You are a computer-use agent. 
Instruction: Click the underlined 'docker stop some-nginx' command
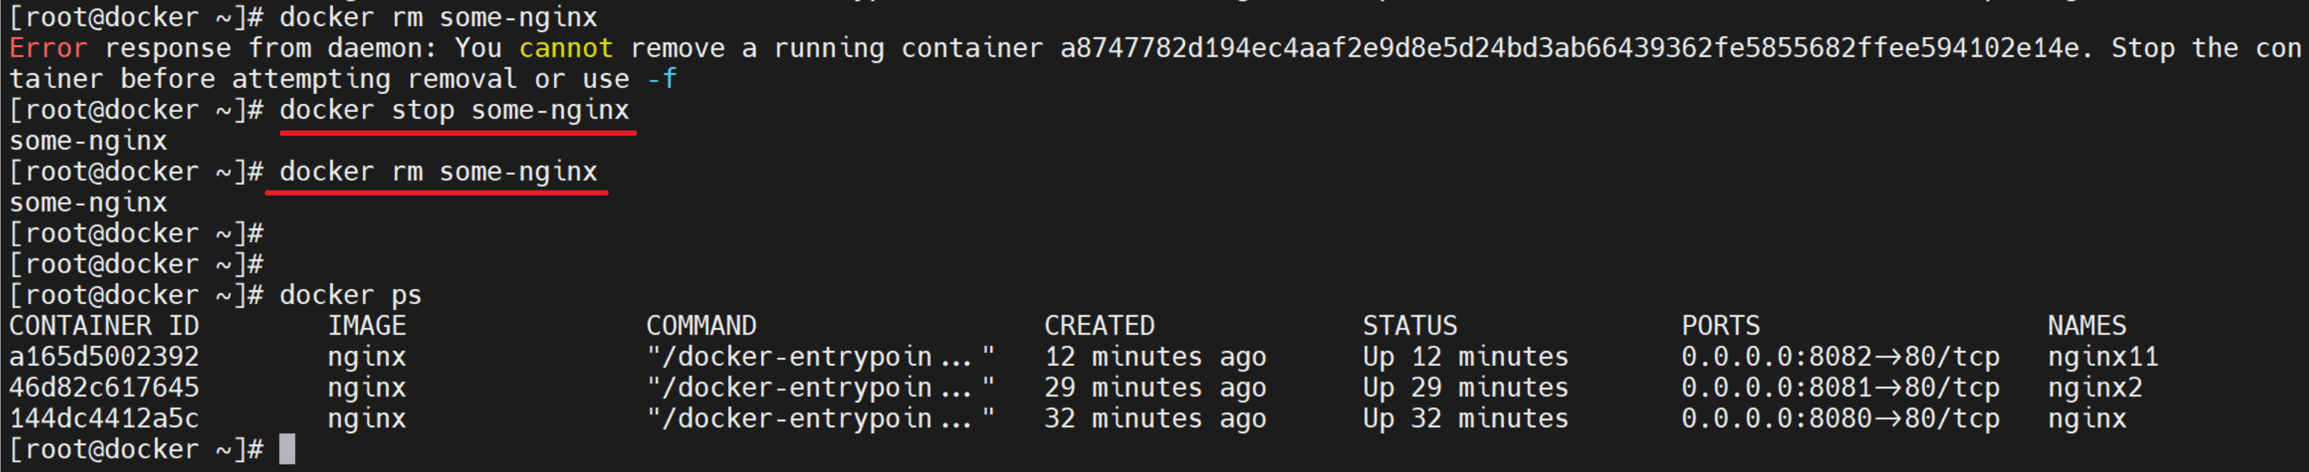click(x=455, y=111)
